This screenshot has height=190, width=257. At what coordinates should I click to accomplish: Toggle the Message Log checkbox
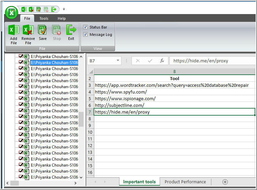pos(86,35)
